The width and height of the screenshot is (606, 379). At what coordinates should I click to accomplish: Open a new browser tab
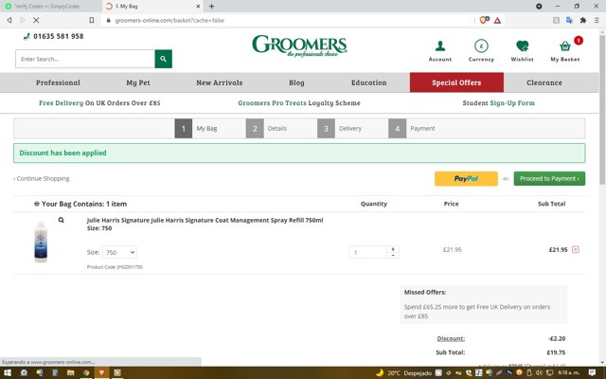tap(211, 7)
